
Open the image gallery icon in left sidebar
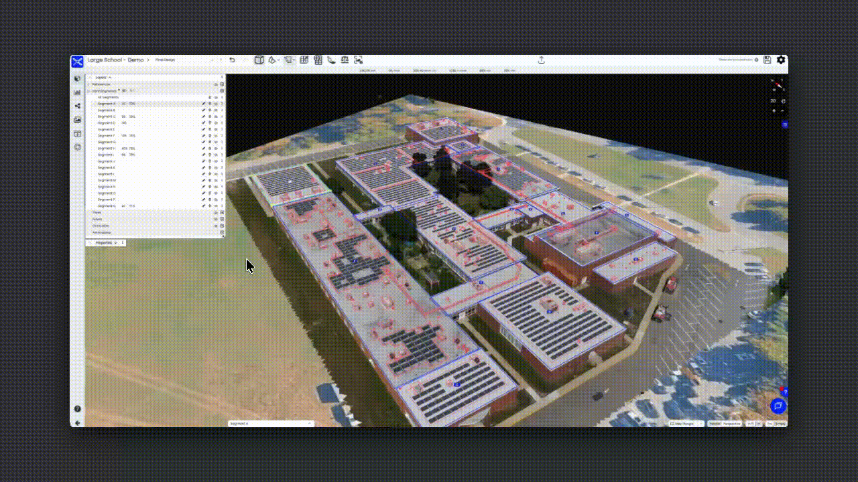coord(78,120)
